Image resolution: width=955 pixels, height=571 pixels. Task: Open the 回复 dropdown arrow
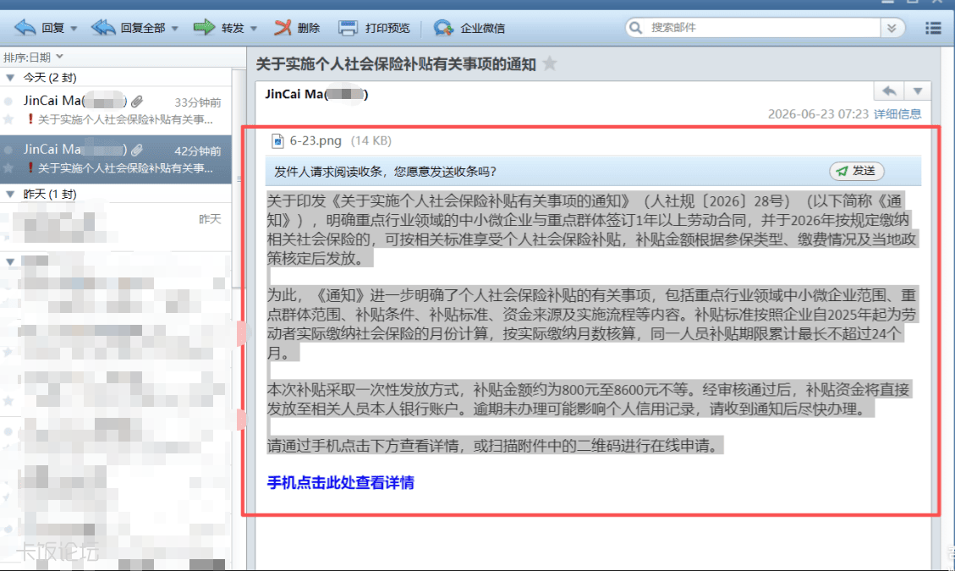[x=74, y=29]
